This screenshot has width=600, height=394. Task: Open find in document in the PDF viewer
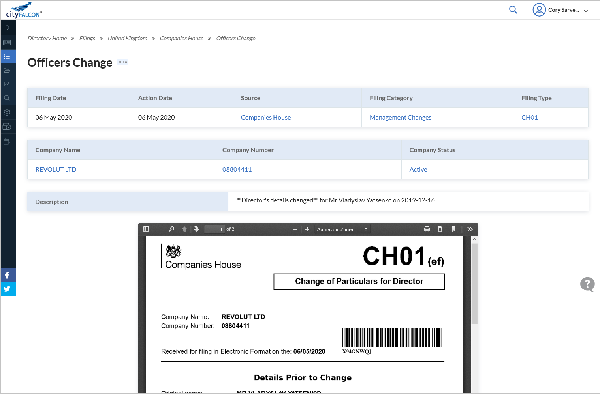coord(171,229)
